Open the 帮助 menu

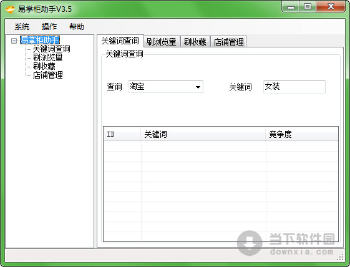tap(77, 27)
